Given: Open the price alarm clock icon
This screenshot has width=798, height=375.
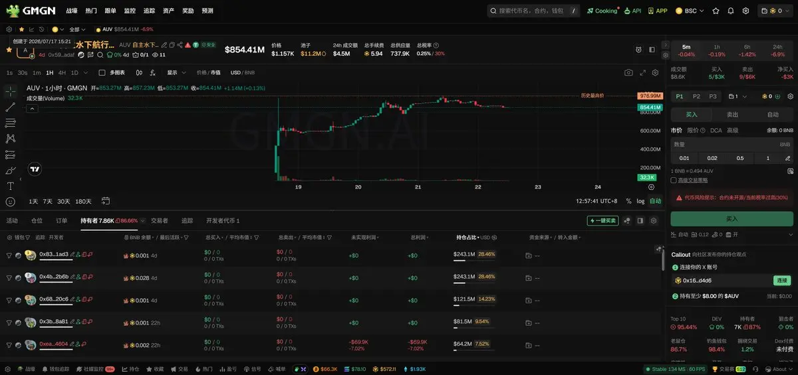Looking at the screenshot, I should 638,50.
